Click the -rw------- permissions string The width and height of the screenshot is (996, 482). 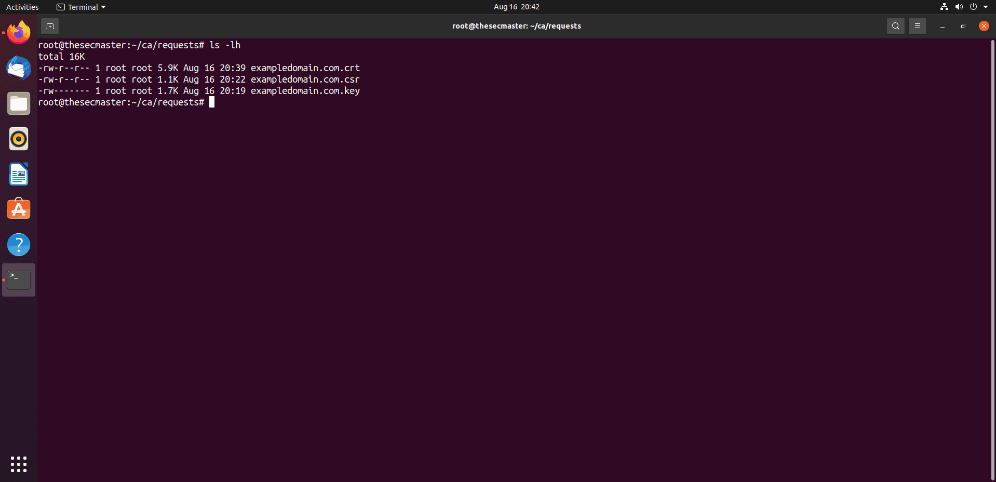pyautogui.click(x=64, y=91)
